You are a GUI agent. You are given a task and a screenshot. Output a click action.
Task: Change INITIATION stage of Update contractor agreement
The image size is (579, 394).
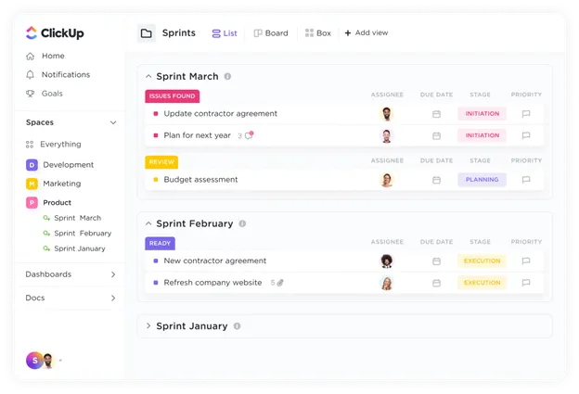coord(482,114)
